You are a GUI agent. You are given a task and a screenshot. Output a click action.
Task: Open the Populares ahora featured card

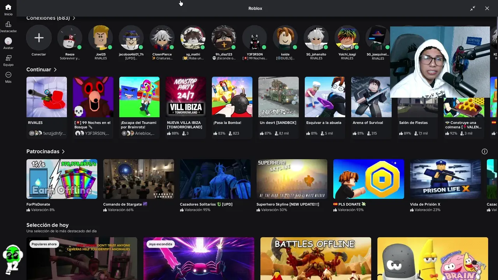click(82, 259)
